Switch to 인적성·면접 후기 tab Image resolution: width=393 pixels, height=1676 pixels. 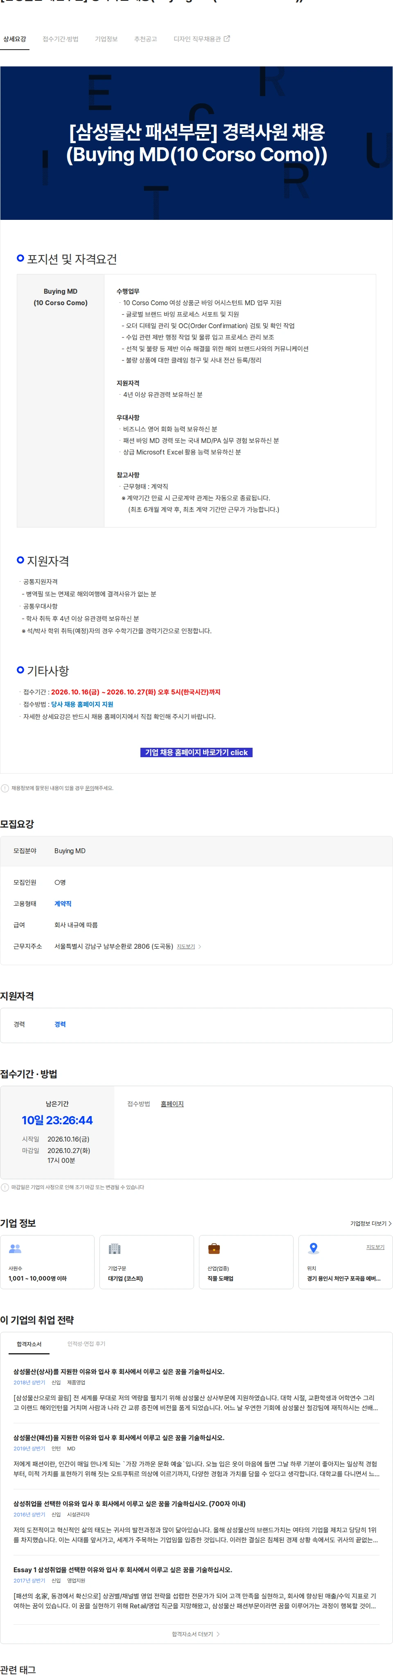tap(86, 1343)
